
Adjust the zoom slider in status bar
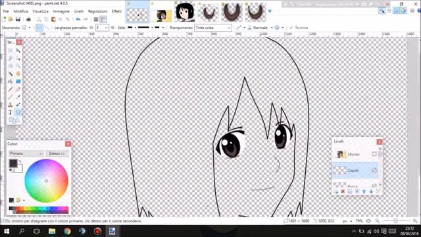click(395, 221)
